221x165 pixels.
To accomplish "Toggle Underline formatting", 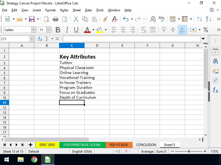I will click(76, 30).
